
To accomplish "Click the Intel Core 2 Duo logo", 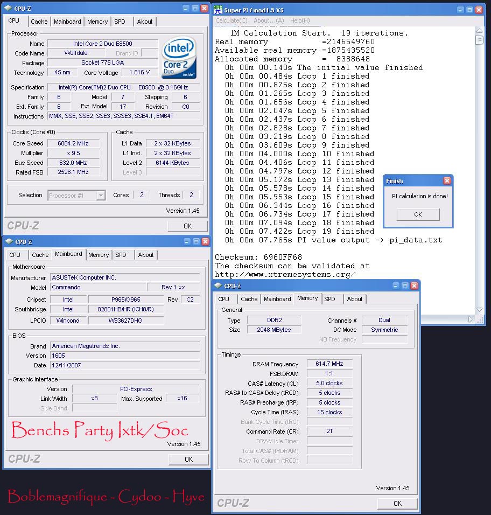I will [x=179, y=58].
